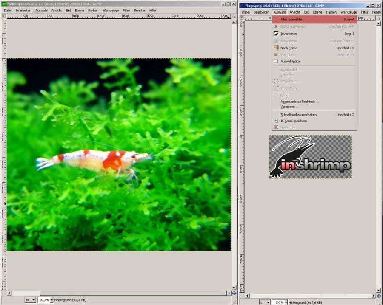This screenshot has width=383, height=305.
Task: Click image menu arrow at shrimps ruler origin
Action: [x=3, y=16]
